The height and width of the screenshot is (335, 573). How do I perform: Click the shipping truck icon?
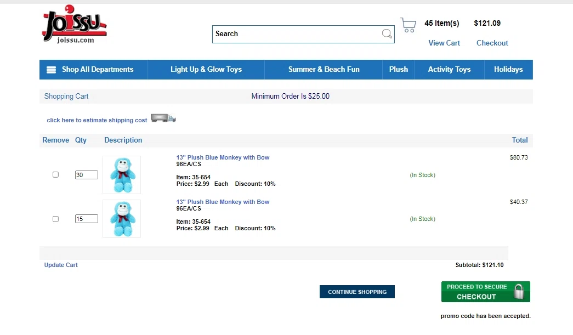coord(163,118)
